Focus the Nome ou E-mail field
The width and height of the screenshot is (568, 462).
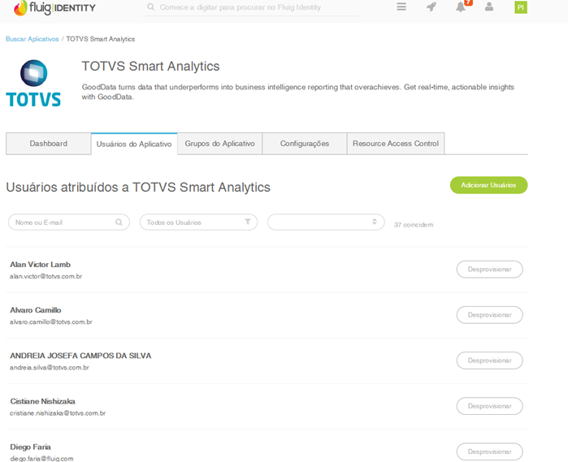(x=62, y=222)
